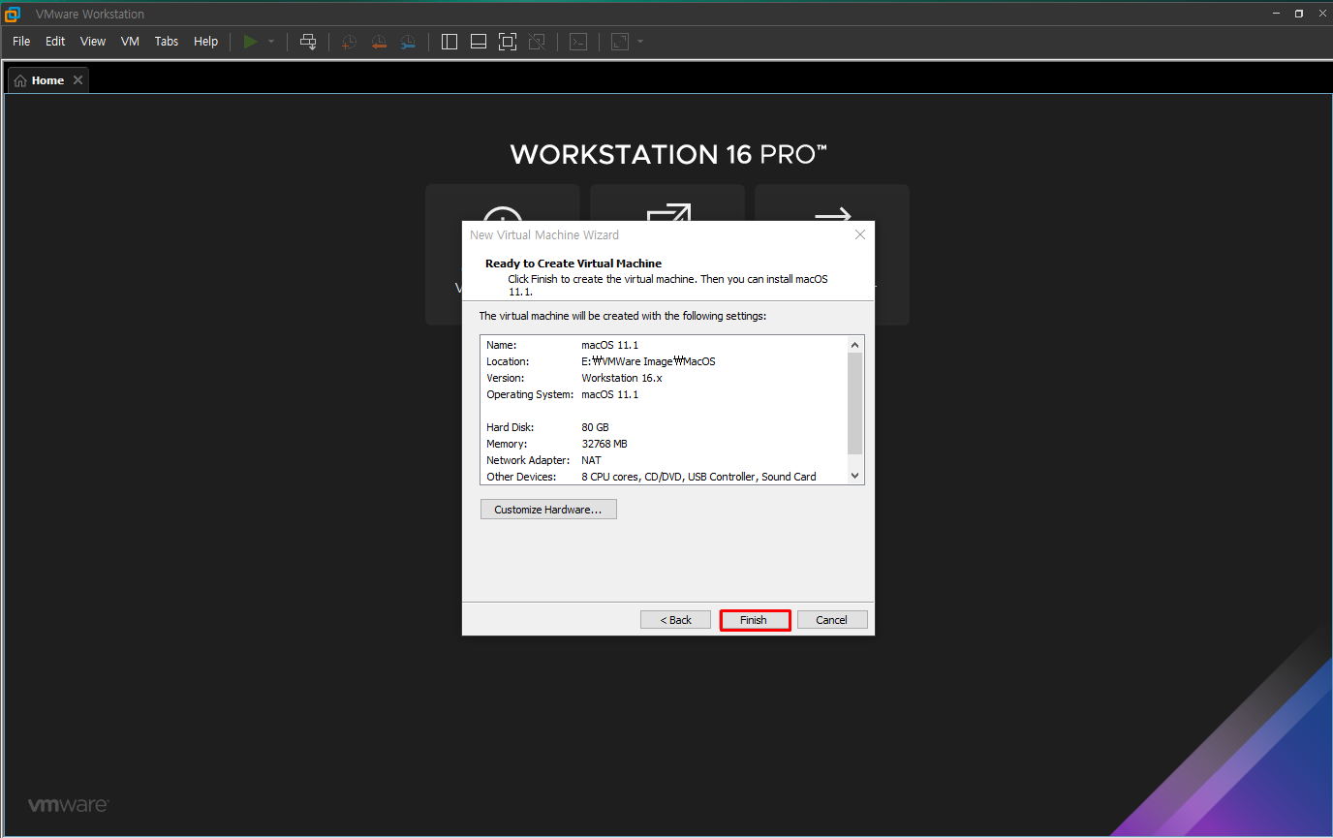Screen dimensions: 1333x838
Task: Open the power options dropdown arrow
Action: click(x=271, y=42)
